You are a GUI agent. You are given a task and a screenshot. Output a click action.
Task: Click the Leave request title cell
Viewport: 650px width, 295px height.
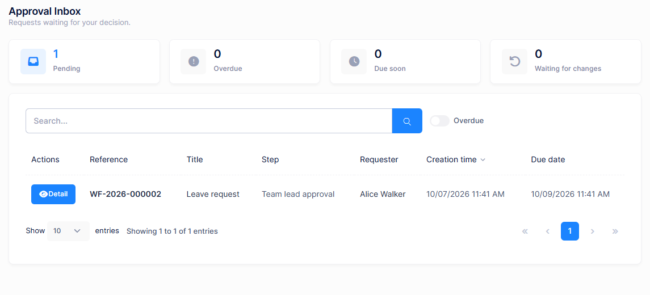[213, 194]
